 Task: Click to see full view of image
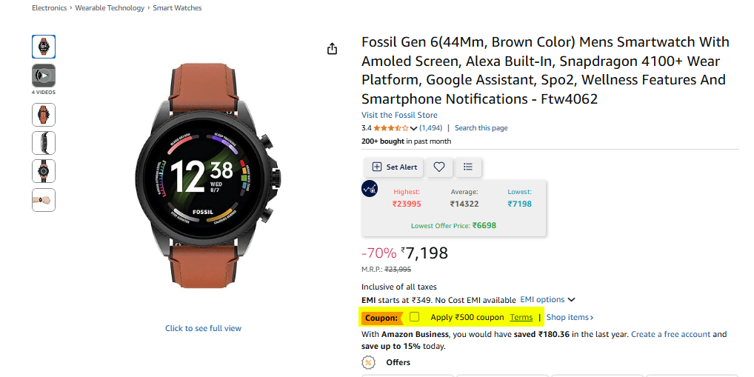click(x=203, y=328)
